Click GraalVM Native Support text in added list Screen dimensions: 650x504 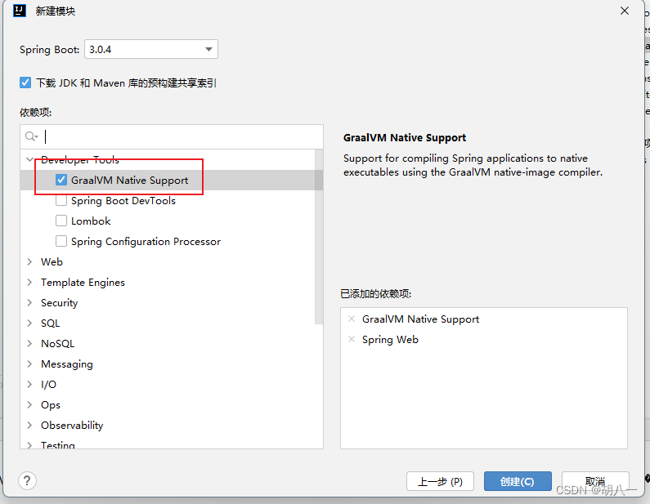tap(420, 319)
